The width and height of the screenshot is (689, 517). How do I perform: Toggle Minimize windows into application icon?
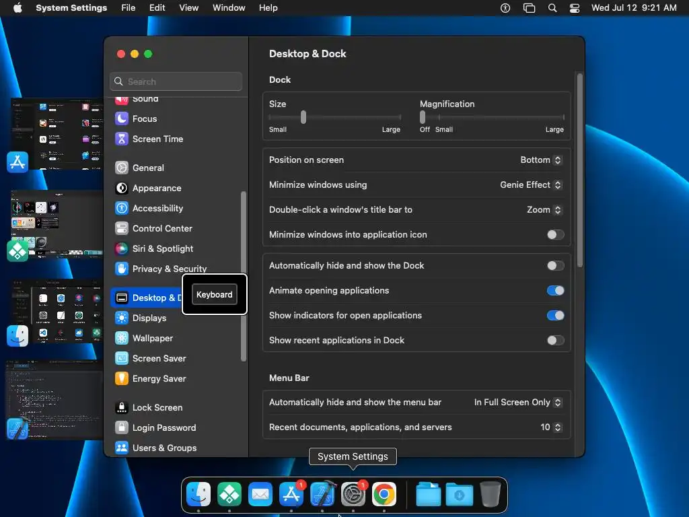point(555,235)
